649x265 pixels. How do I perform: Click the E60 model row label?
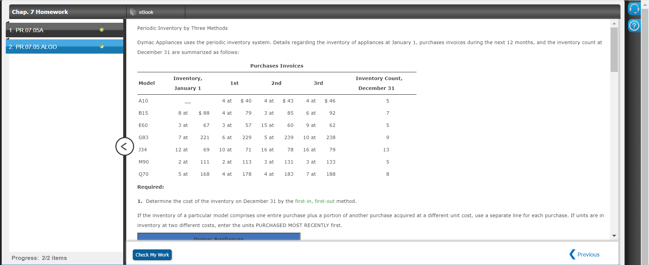(x=143, y=125)
